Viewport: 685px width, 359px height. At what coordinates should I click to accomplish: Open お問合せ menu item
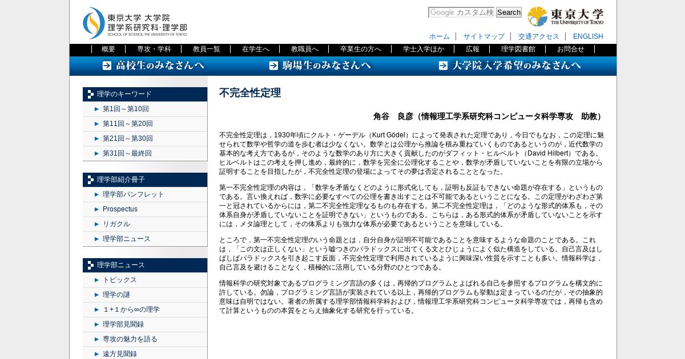pos(571,49)
